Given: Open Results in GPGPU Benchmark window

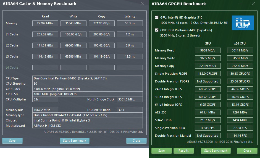Looking at the screenshot, I should (x=183, y=151).
